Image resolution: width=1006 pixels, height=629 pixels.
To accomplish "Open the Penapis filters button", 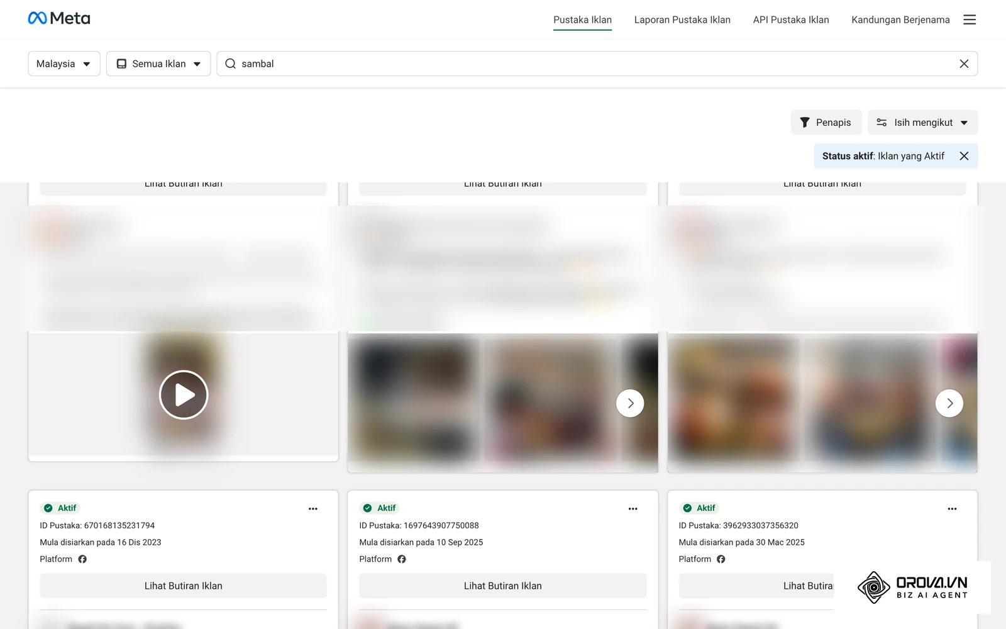I will [x=826, y=123].
